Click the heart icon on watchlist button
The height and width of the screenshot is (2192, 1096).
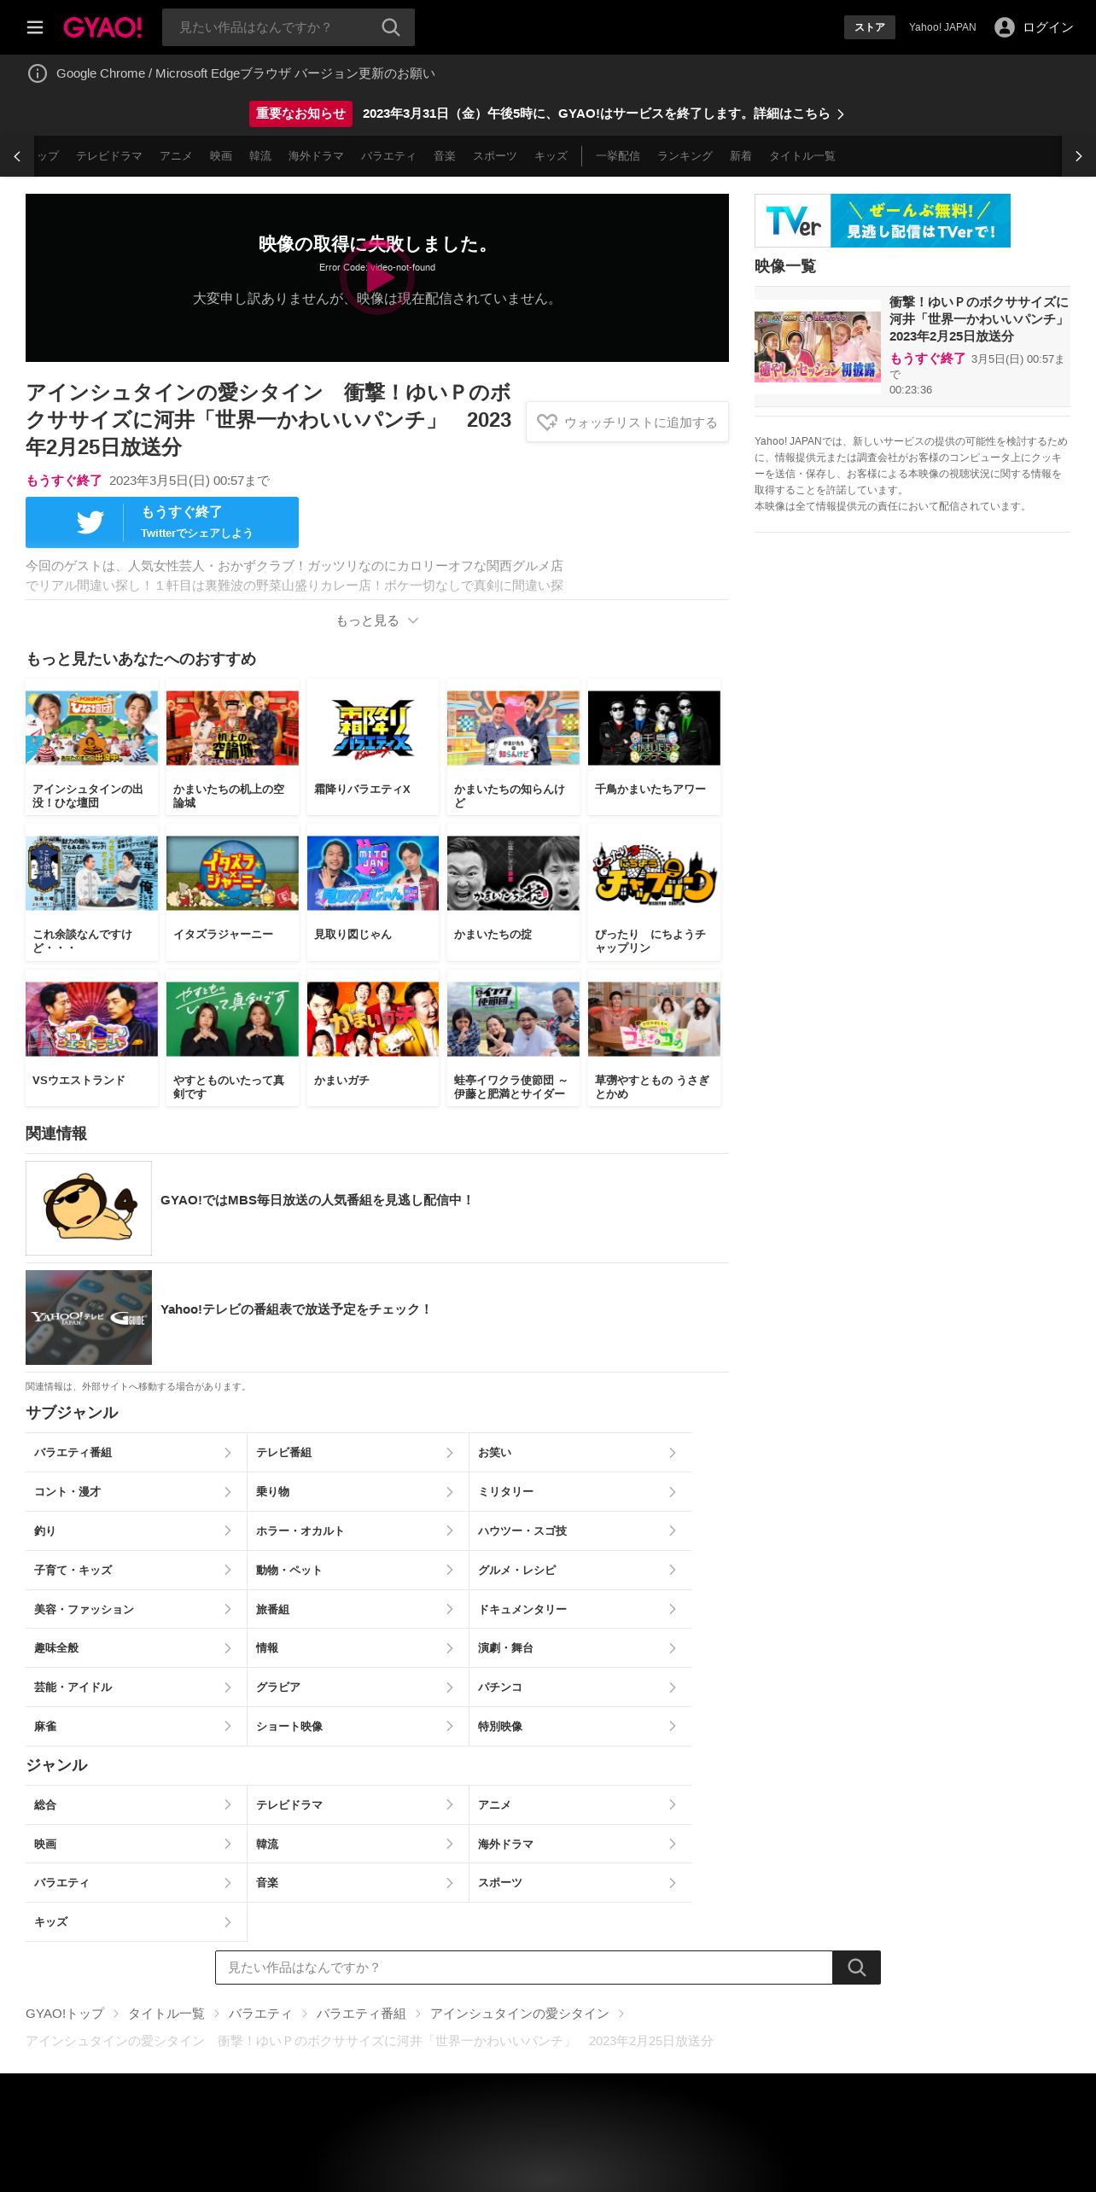(x=546, y=423)
